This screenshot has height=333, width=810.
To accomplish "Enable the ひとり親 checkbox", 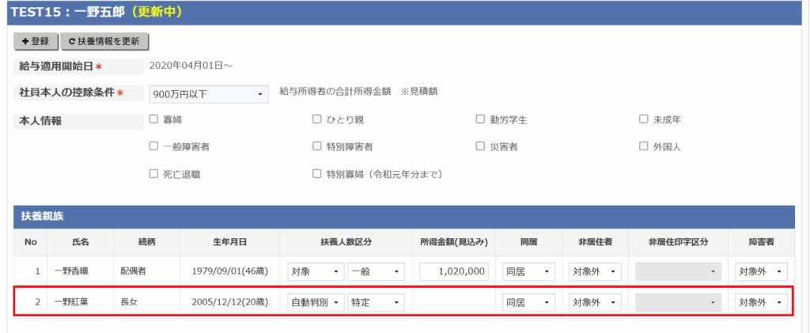I will [x=317, y=119].
